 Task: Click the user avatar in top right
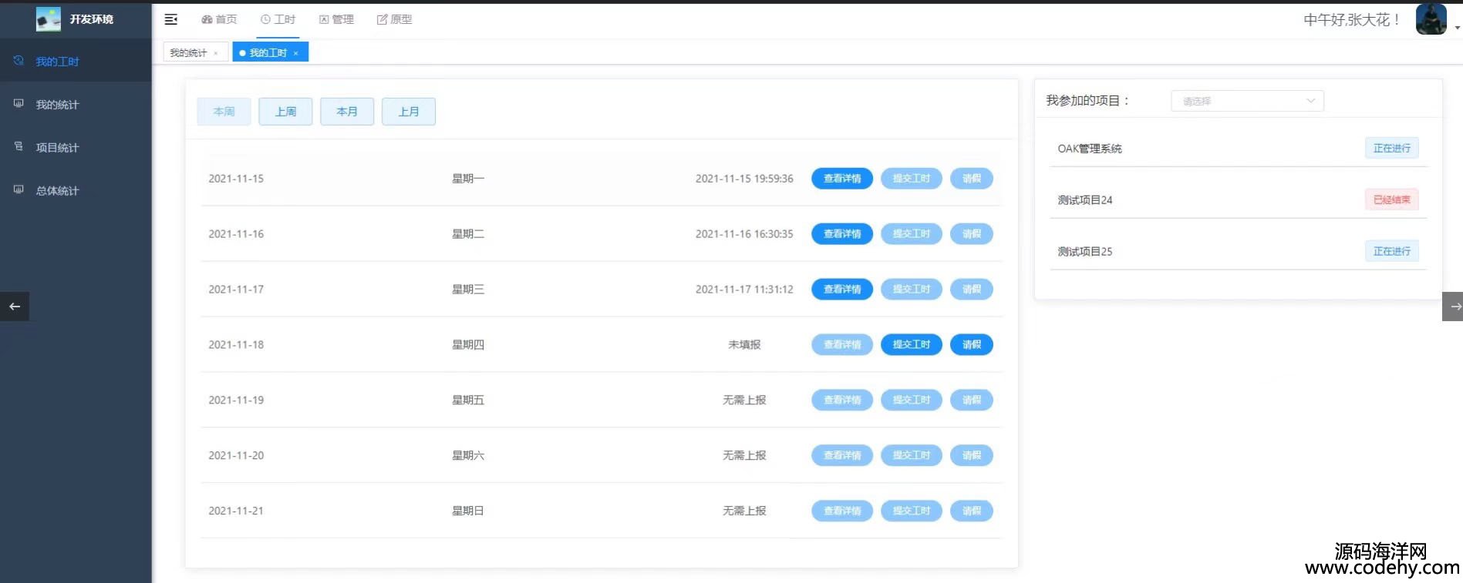[x=1431, y=19]
